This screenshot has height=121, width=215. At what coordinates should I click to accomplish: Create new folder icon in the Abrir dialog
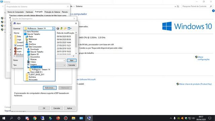pos(65,29)
